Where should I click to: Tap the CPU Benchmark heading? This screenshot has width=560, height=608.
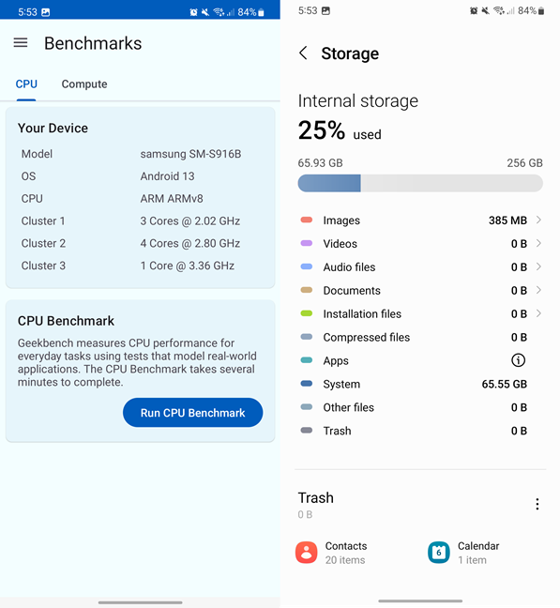pos(66,321)
